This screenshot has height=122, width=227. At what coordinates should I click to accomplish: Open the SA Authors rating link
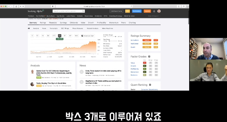tap(135, 40)
